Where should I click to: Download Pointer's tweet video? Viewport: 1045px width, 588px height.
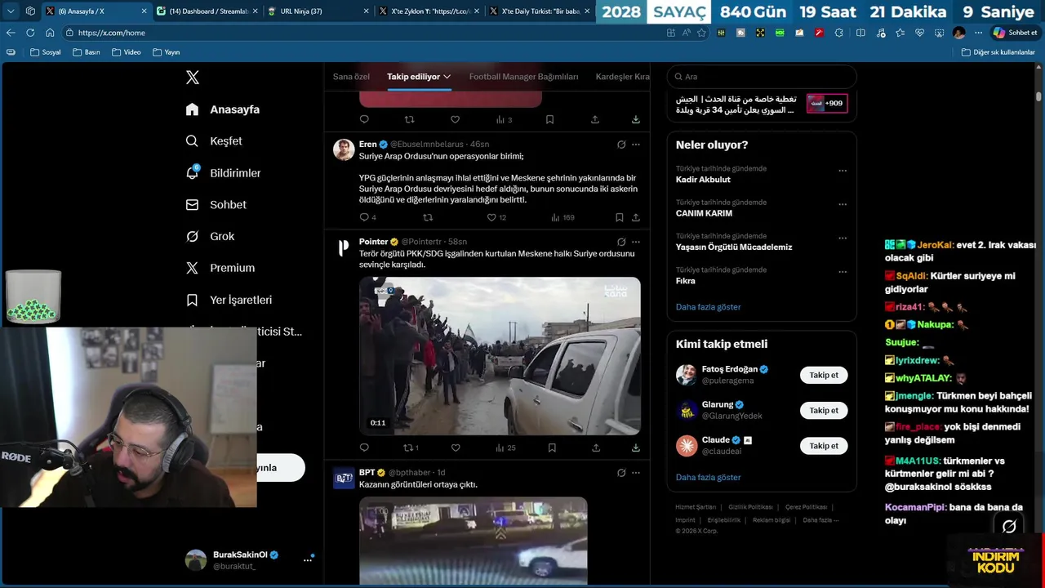tap(636, 448)
